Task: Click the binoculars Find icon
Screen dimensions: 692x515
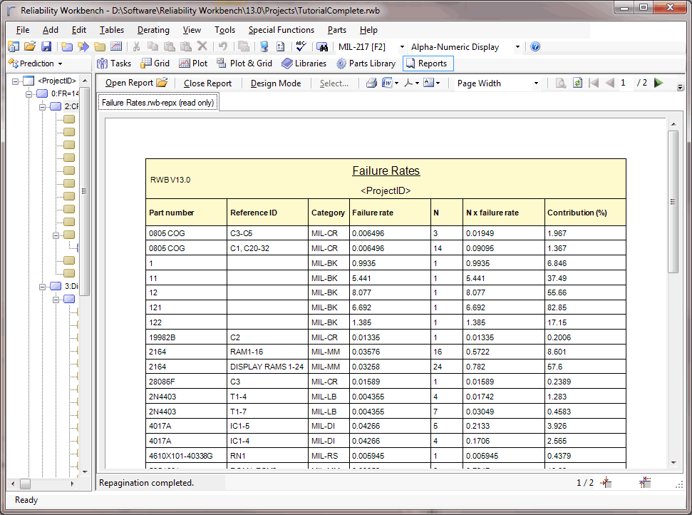Action: [x=322, y=47]
